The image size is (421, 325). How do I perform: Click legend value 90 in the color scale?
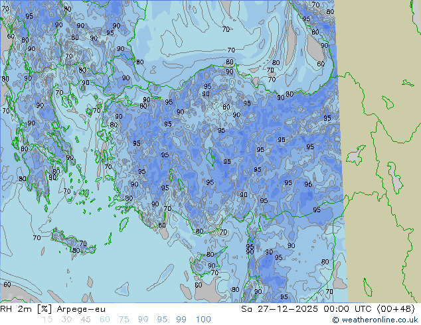click(143, 320)
